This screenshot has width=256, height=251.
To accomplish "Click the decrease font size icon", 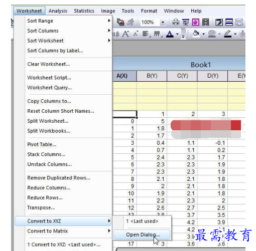I will click(136, 34).
